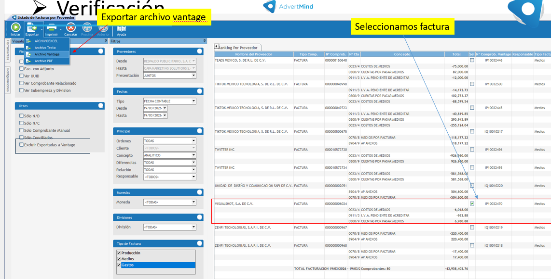Click the N° Comprob. Vantage column header
The image size is (551, 279).
(x=494, y=54)
